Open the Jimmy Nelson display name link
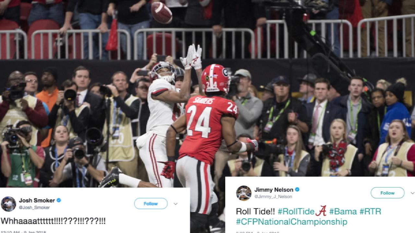This screenshot has height=233, width=415. point(274,190)
